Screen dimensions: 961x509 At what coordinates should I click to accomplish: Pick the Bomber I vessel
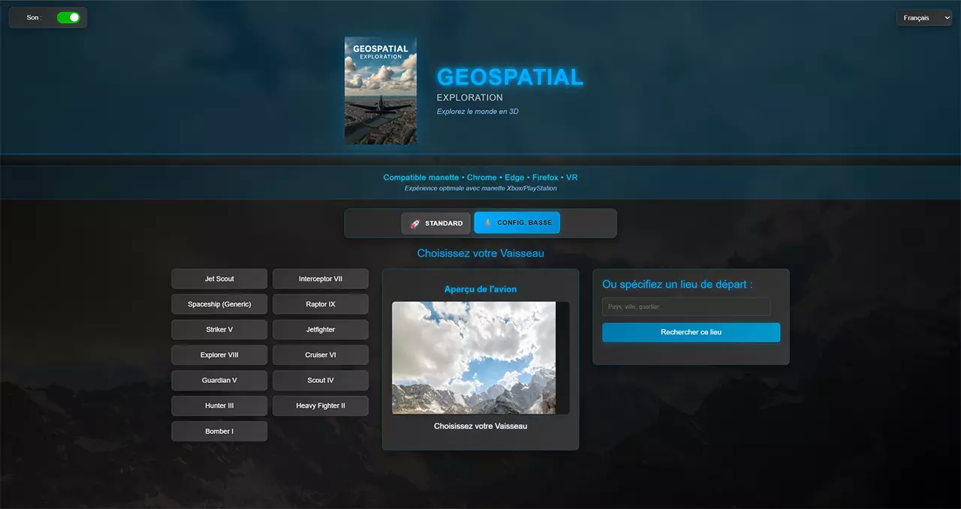(x=219, y=431)
